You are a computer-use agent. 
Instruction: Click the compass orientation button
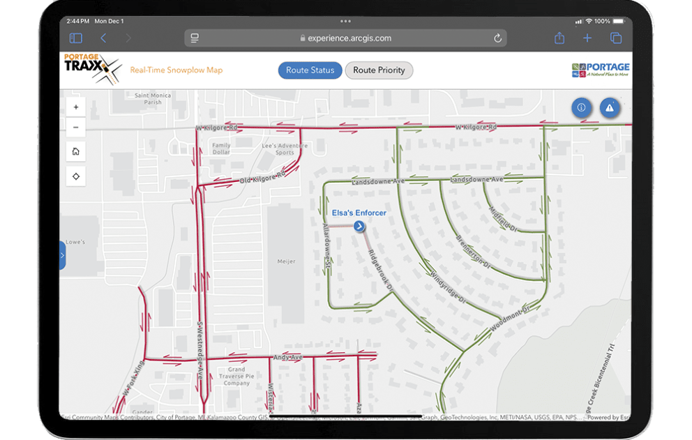76,176
